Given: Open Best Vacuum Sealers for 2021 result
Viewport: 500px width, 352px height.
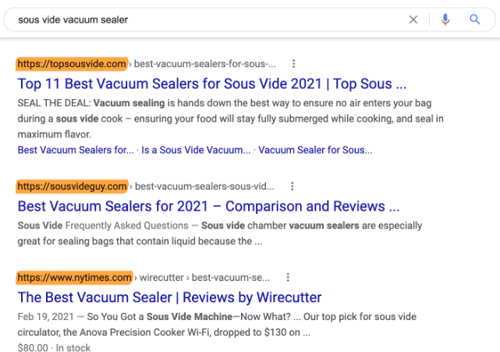Looking at the screenshot, I should tap(208, 207).
